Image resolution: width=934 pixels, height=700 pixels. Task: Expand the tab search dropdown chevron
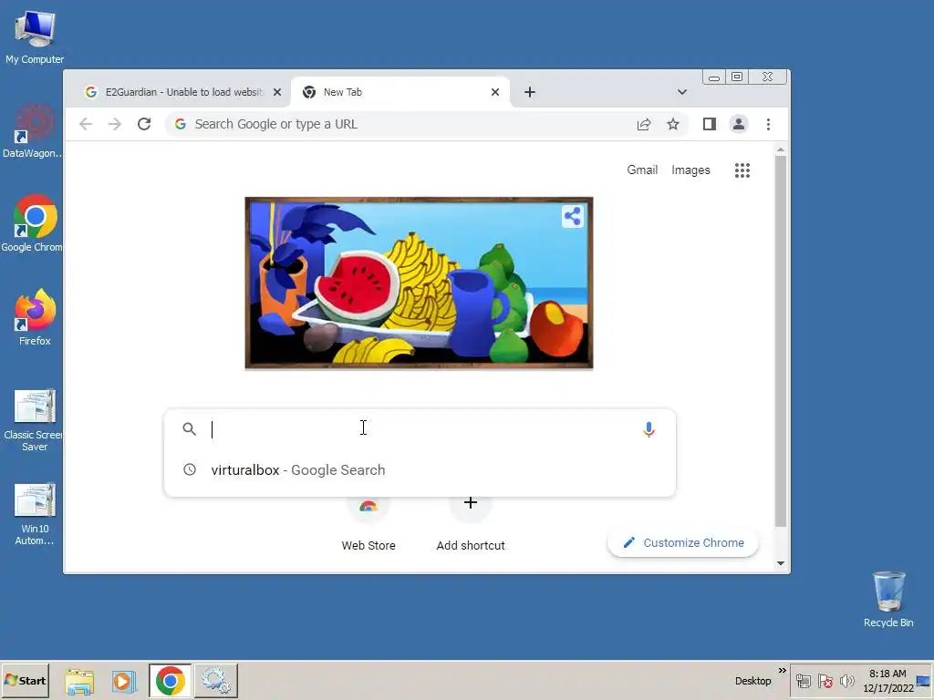682,92
